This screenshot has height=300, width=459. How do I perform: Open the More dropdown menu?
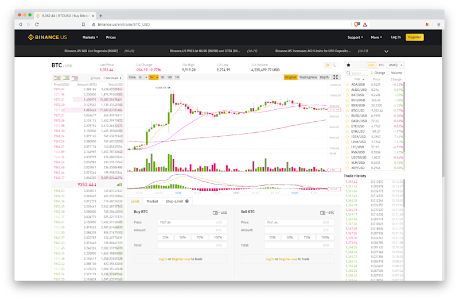376,37
